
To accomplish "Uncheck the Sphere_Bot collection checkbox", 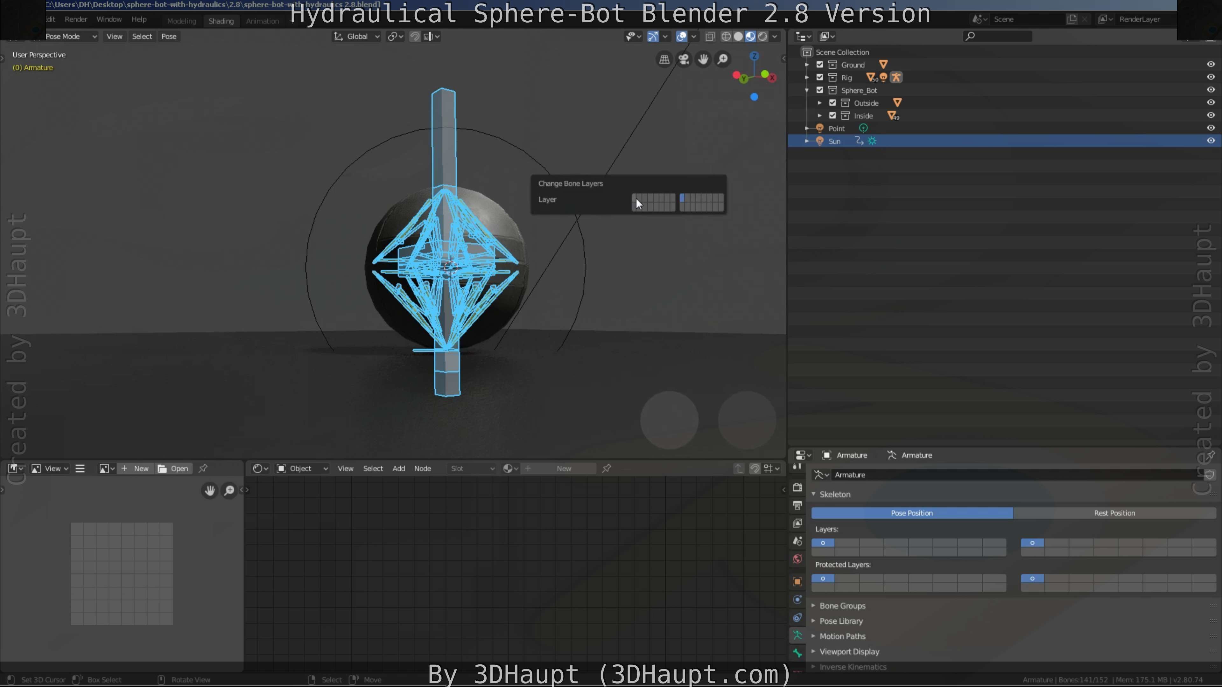I will 820,90.
